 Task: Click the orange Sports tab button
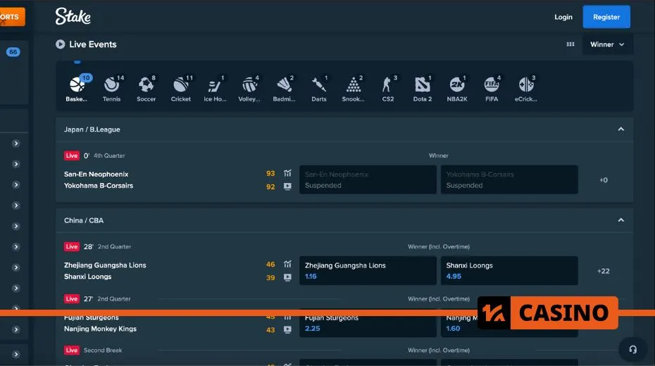[x=12, y=17]
